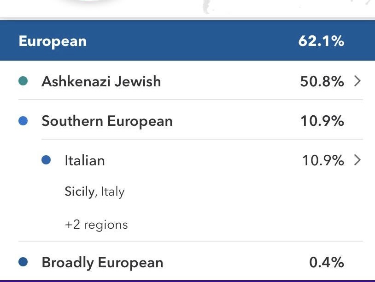Click the Italian row 10.9% value
This screenshot has width=375, height=282.
pyautogui.click(x=322, y=160)
